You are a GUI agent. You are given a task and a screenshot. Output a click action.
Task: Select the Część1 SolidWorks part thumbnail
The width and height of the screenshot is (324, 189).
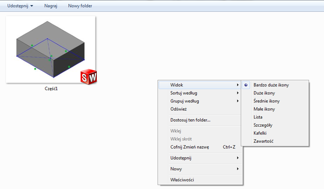point(51,50)
